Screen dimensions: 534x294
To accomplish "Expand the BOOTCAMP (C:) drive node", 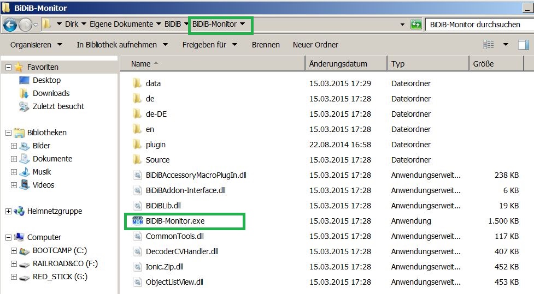I will (14, 250).
